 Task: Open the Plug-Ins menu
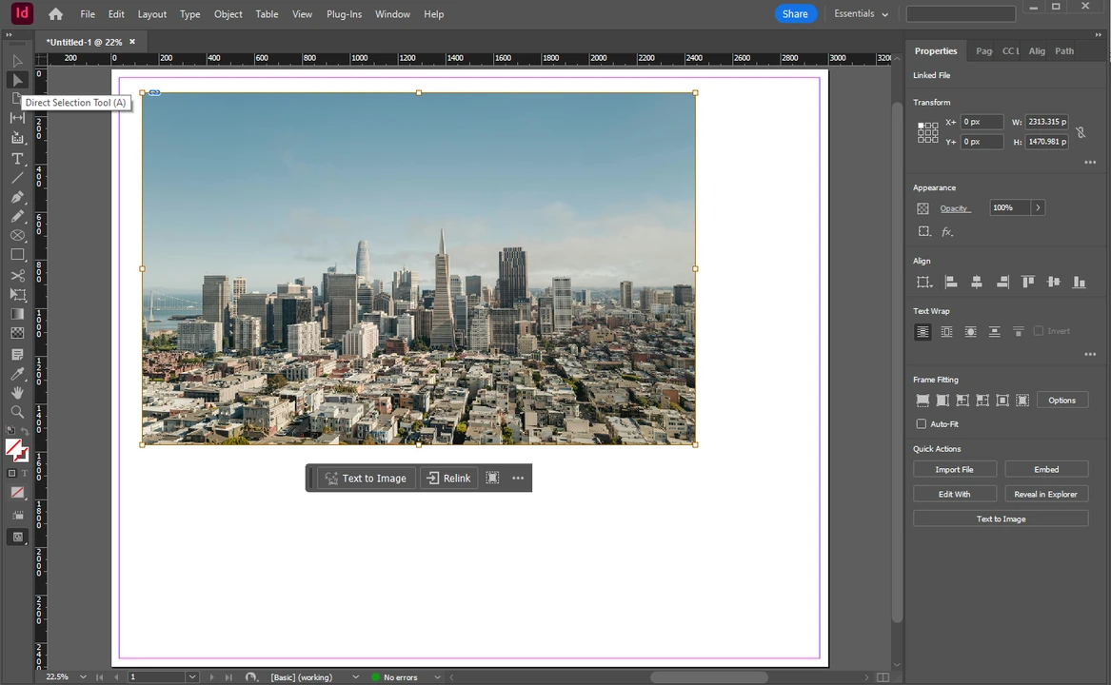pyautogui.click(x=344, y=14)
